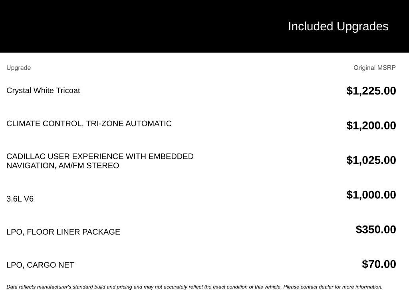Click the $1,225.00 price
The height and width of the screenshot is (306, 409).
371,91
